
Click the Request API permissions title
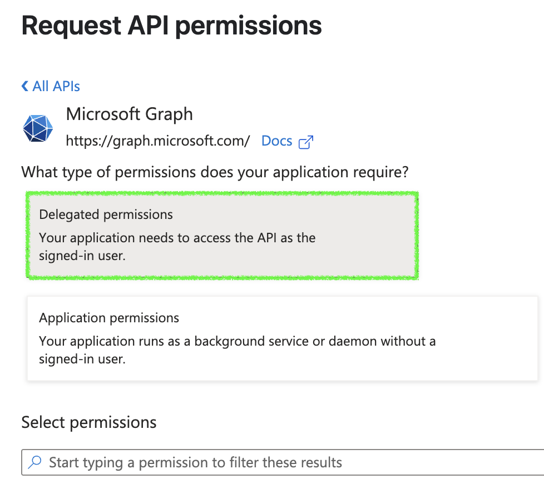point(171,26)
